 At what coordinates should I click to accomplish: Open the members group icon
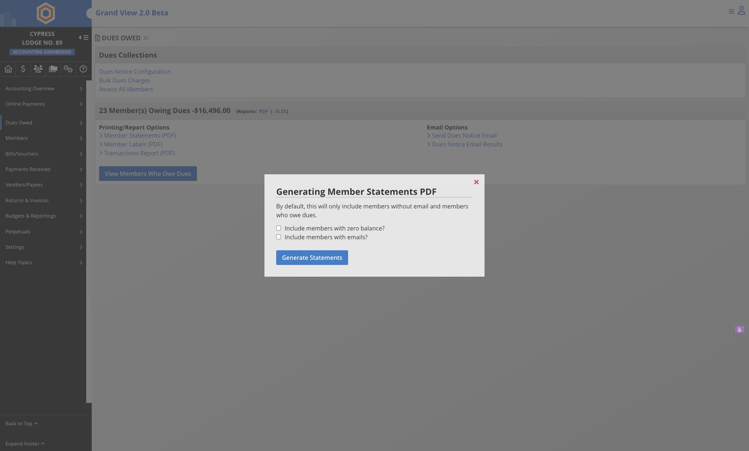click(38, 69)
